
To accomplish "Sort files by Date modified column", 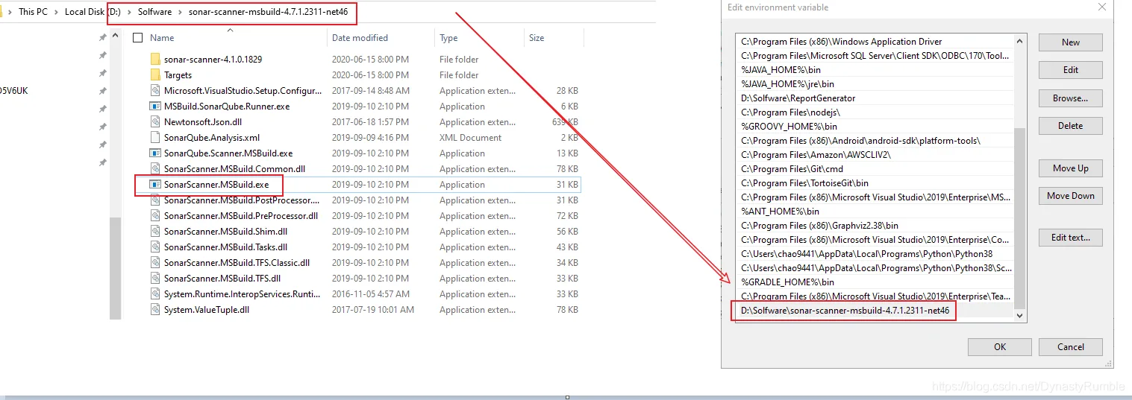I will [x=360, y=37].
